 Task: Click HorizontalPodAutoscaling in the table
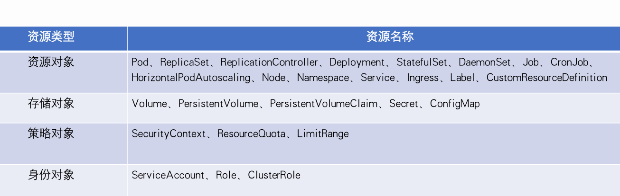pos(191,78)
